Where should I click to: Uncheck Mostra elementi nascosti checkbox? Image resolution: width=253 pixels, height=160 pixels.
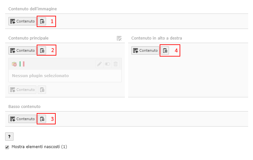7,147
